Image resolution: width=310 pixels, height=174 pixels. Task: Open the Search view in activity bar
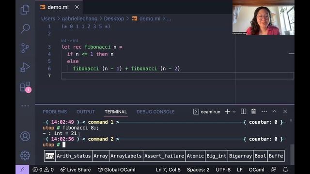click(x=25, y=29)
